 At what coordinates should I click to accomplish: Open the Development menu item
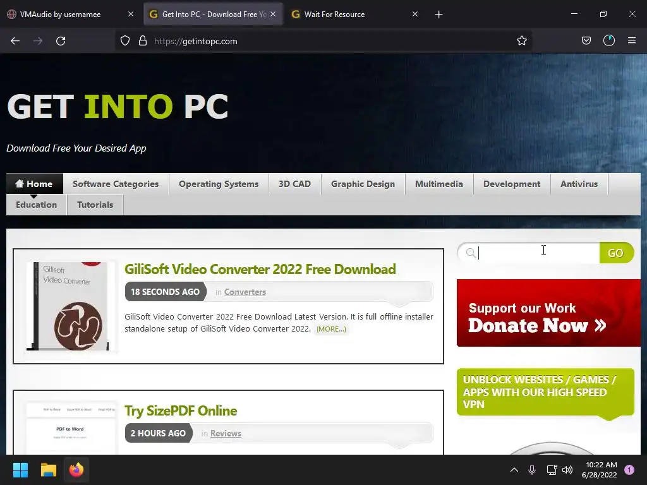512,184
